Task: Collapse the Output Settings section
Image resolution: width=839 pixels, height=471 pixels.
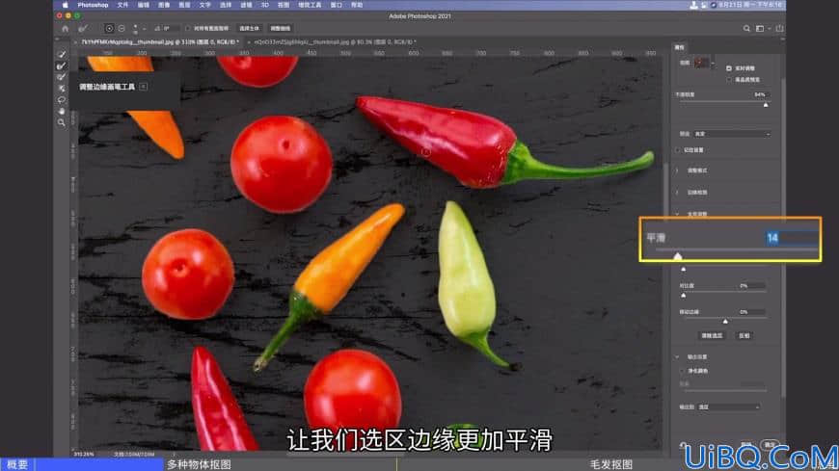Action: coord(677,356)
